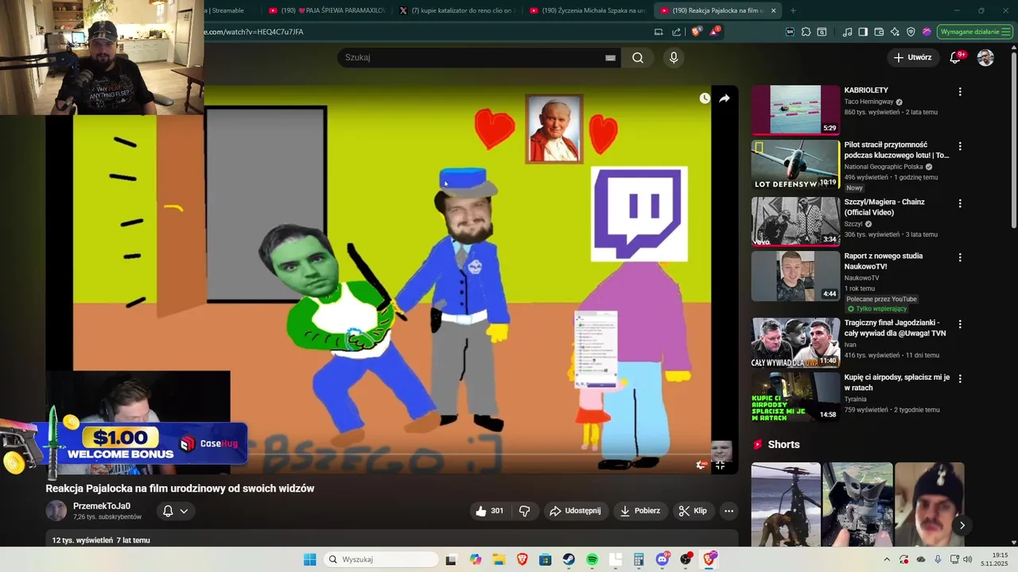Open Steam from the taskbar

pos(569,559)
